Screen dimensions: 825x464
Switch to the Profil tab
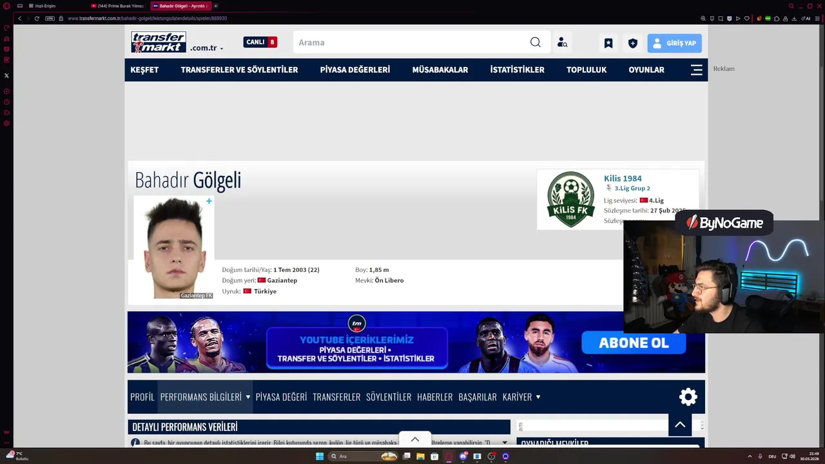coord(142,397)
